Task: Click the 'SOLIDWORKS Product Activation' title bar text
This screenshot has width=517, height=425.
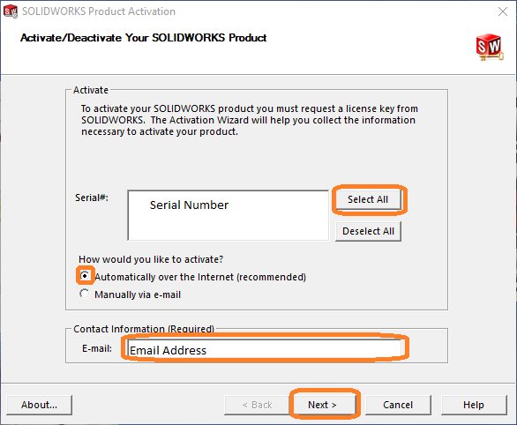Action: [99, 11]
